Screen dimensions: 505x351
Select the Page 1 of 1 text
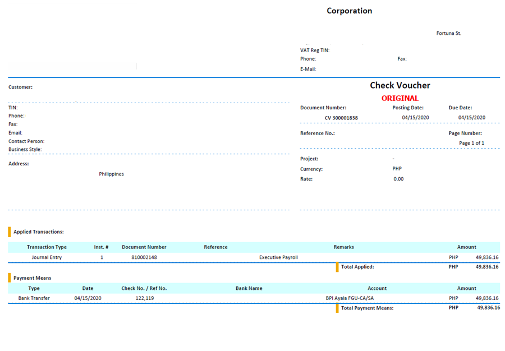pos(471,143)
